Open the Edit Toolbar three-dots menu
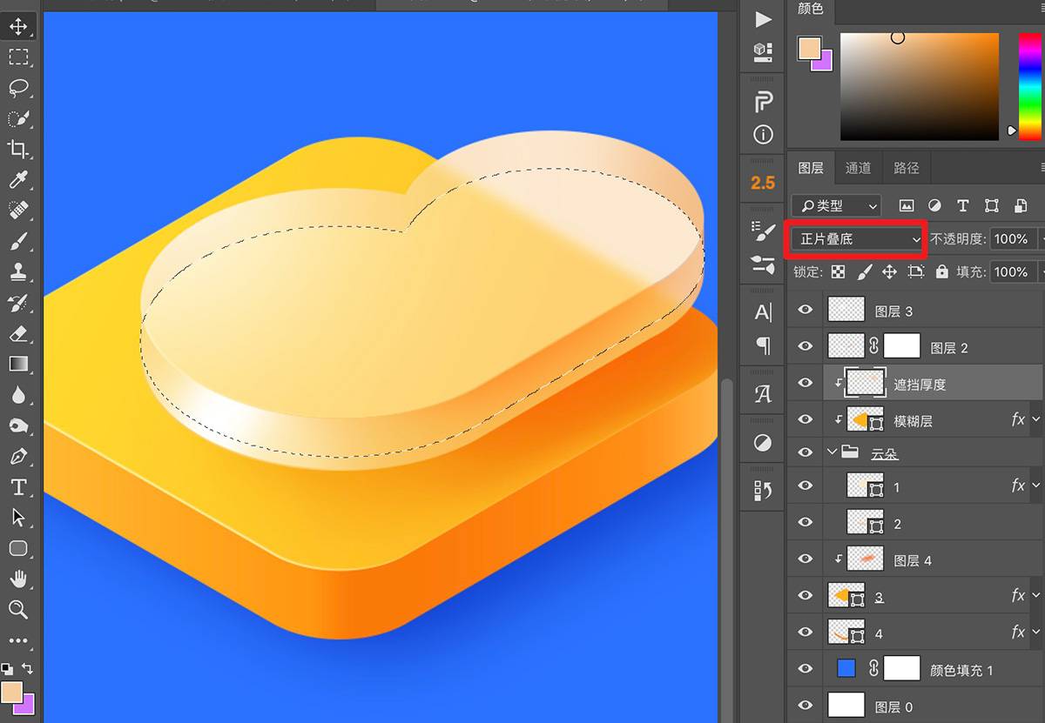 pyautogui.click(x=18, y=640)
